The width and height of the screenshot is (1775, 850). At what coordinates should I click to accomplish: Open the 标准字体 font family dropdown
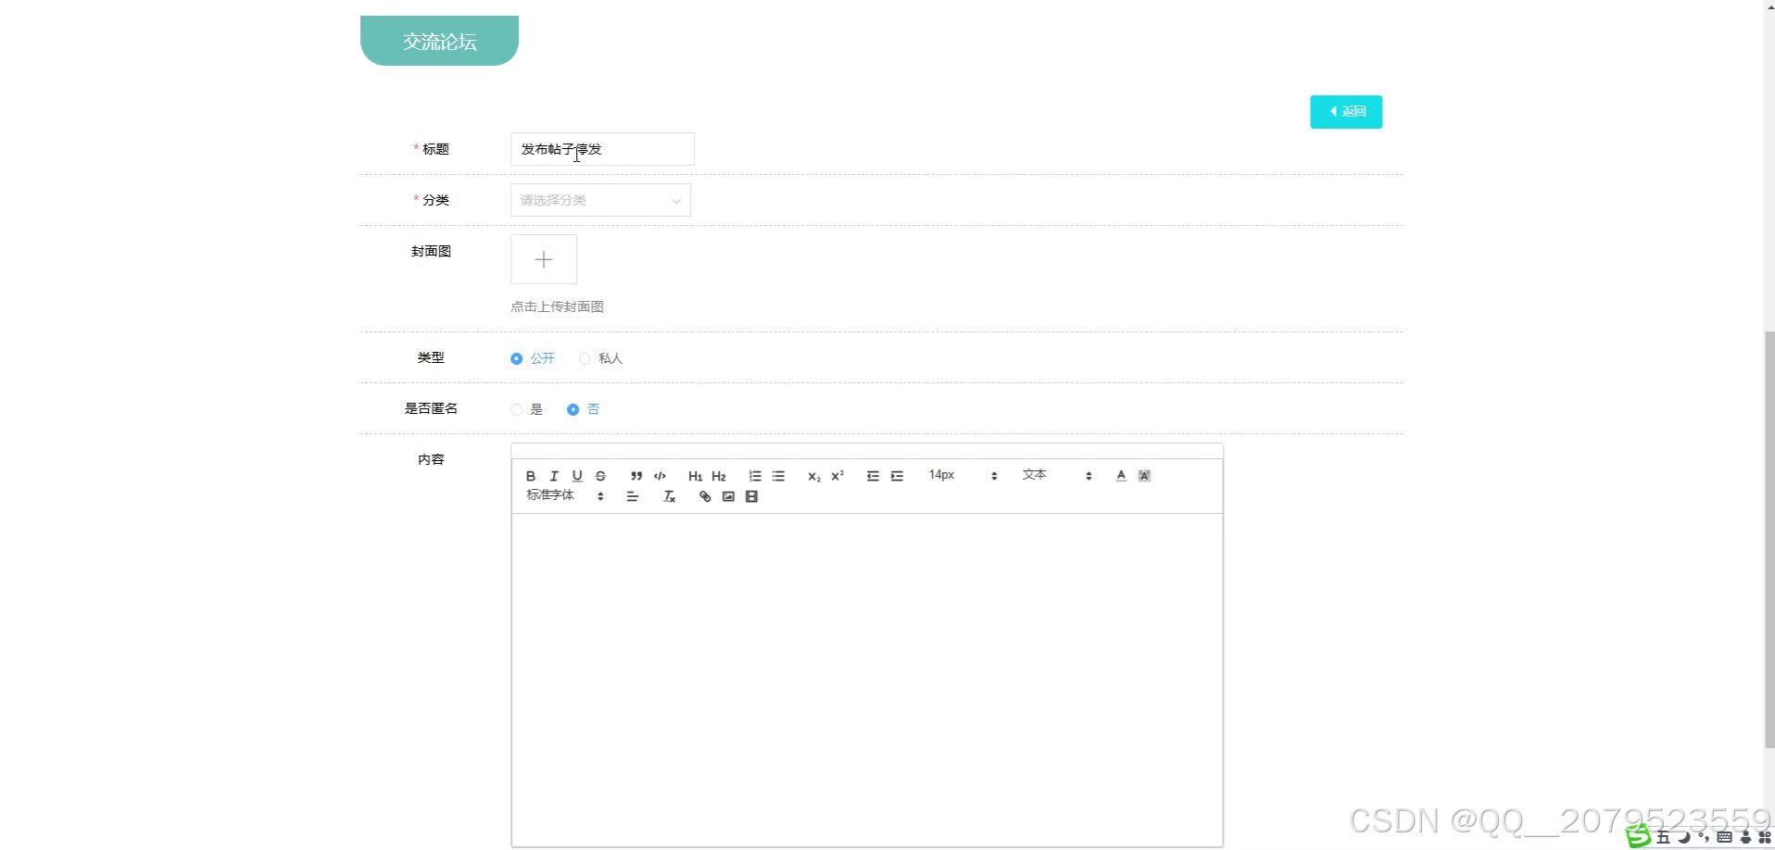[x=565, y=495]
